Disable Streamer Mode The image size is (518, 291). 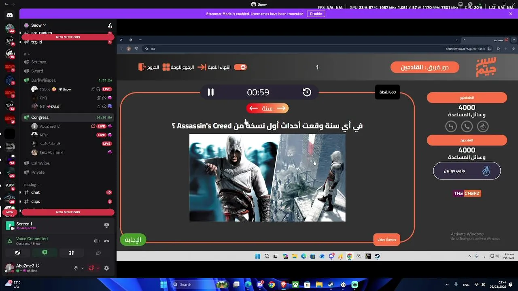click(316, 14)
